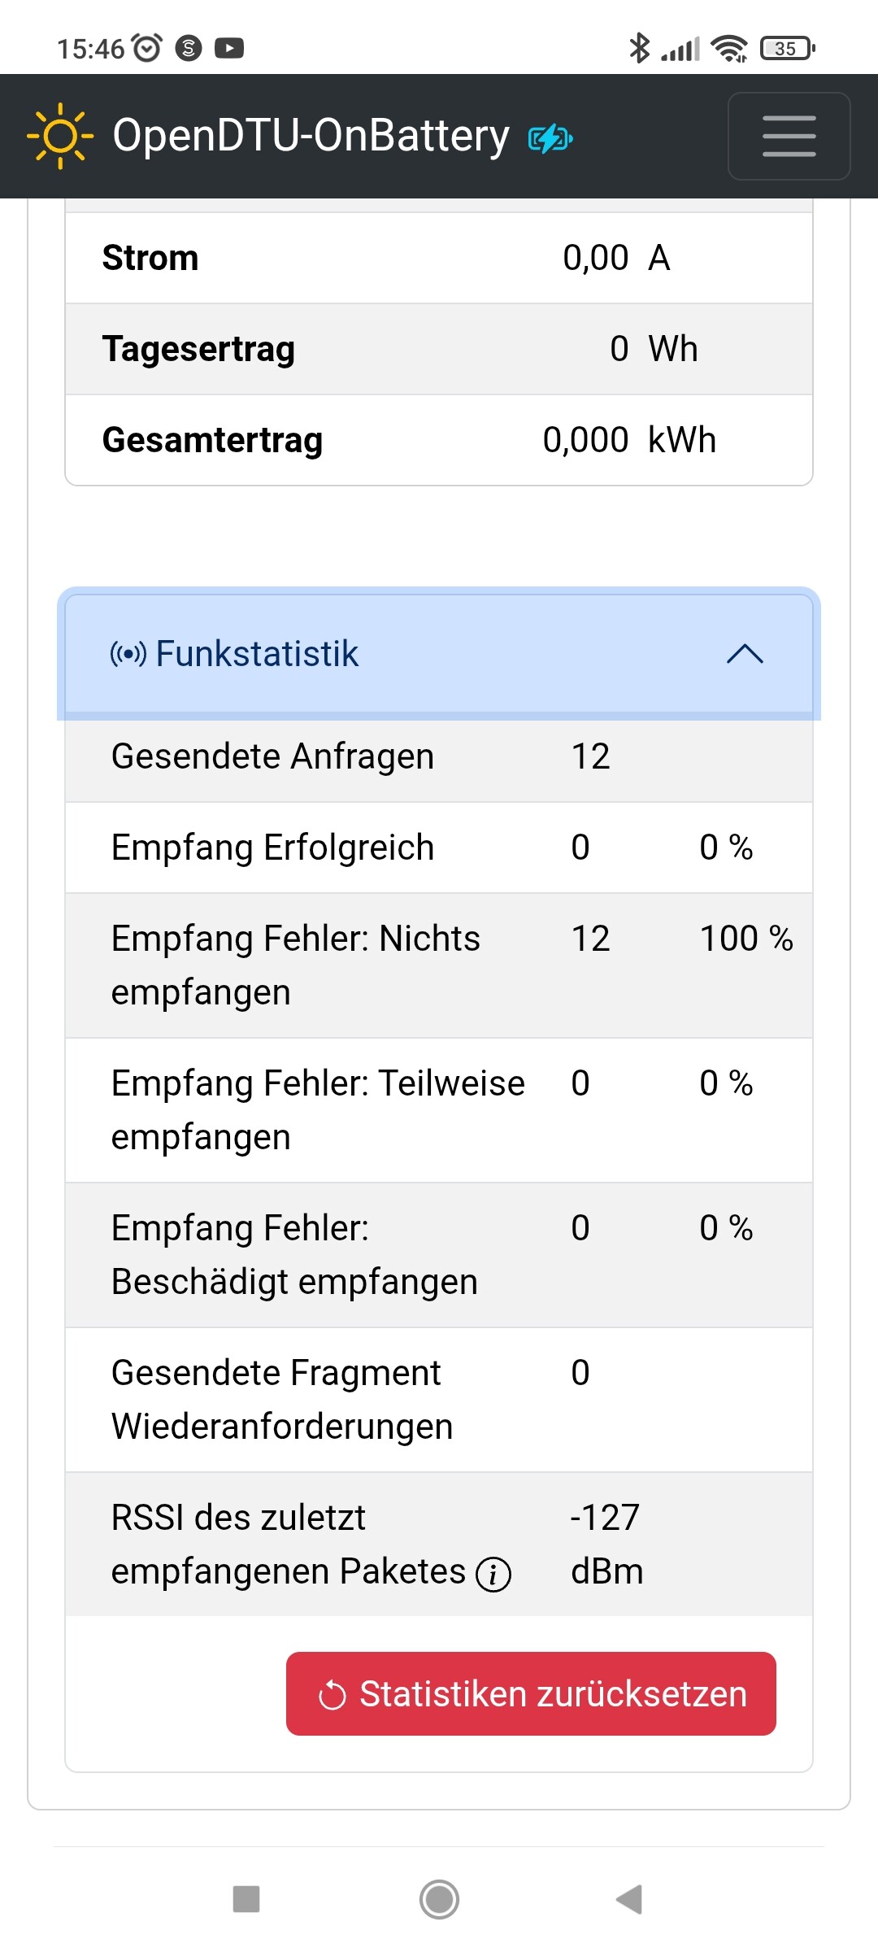
Task: Open the OpenDTU-OnBattery title link
Action: tap(311, 135)
